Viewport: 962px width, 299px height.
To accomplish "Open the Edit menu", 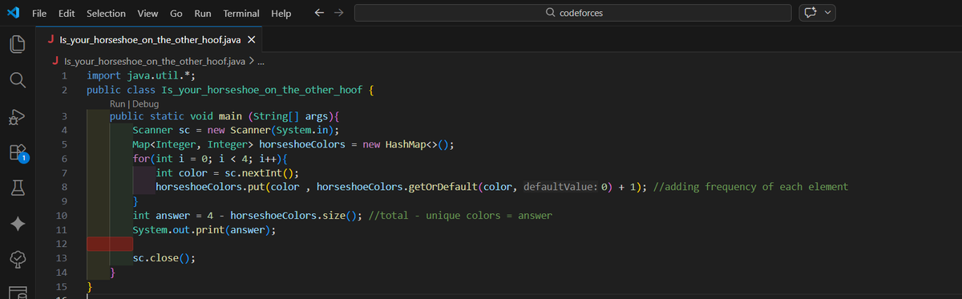I will [x=67, y=14].
